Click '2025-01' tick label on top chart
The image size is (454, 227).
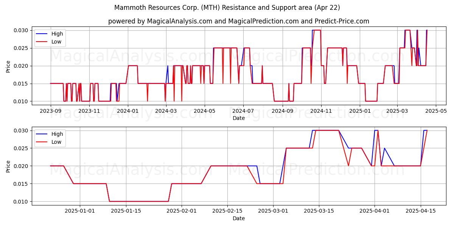tap(360, 111)
